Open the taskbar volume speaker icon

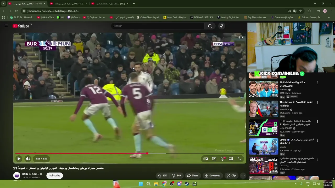click(x=319, y=184)
